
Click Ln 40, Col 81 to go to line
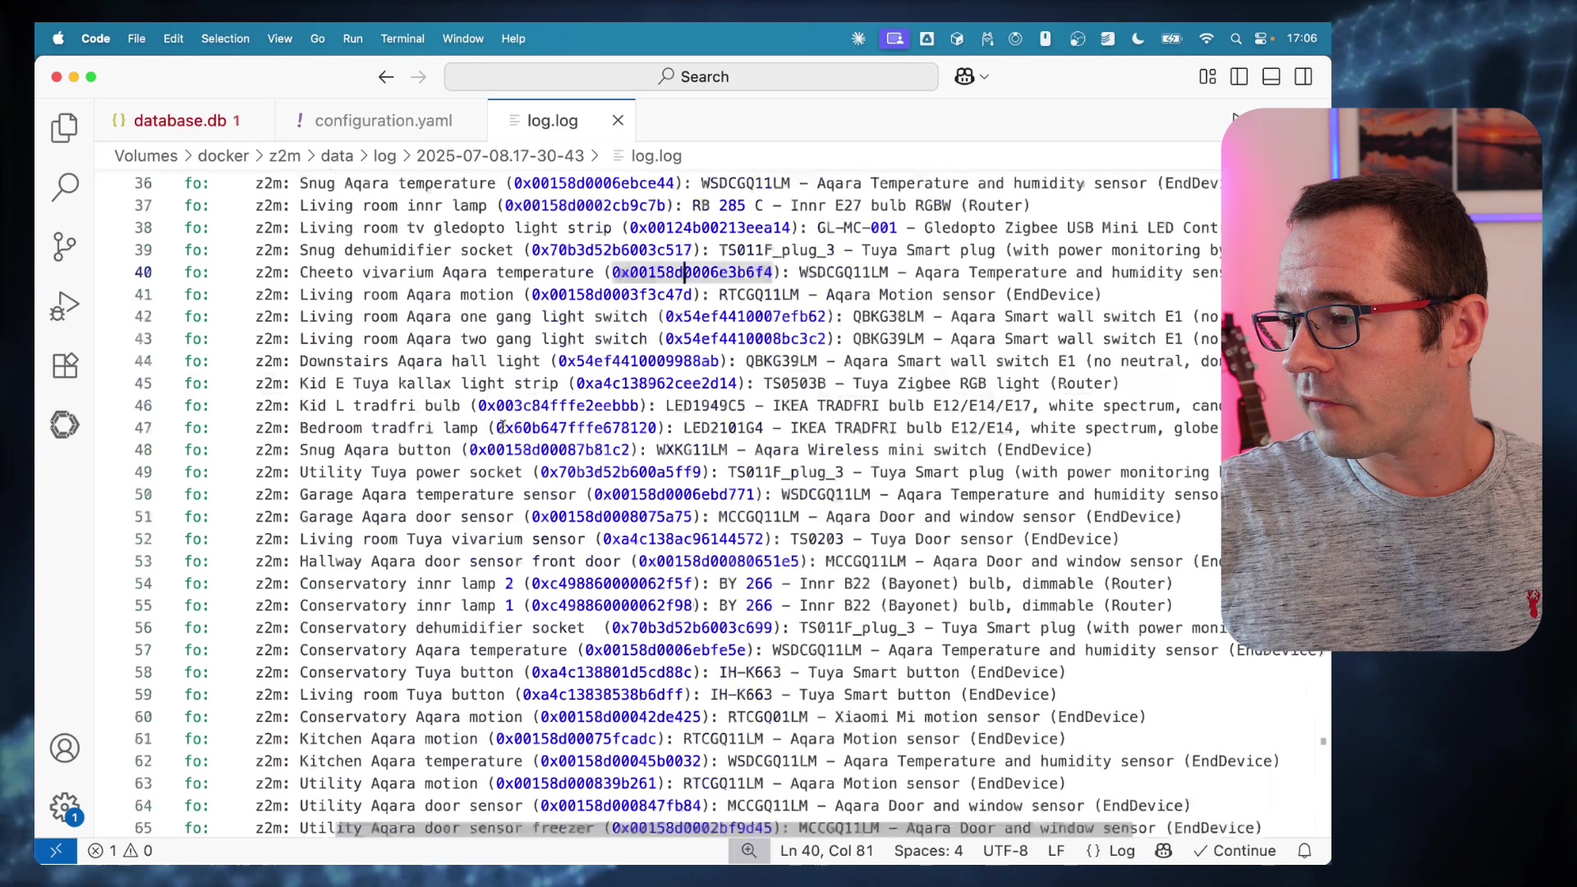pyautogui.click(x=827, y=851)
